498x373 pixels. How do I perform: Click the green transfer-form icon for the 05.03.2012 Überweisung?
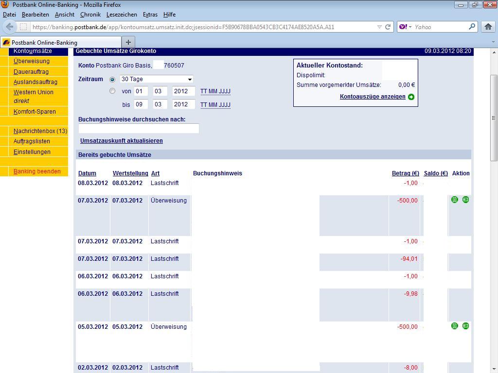click(465, 326)
